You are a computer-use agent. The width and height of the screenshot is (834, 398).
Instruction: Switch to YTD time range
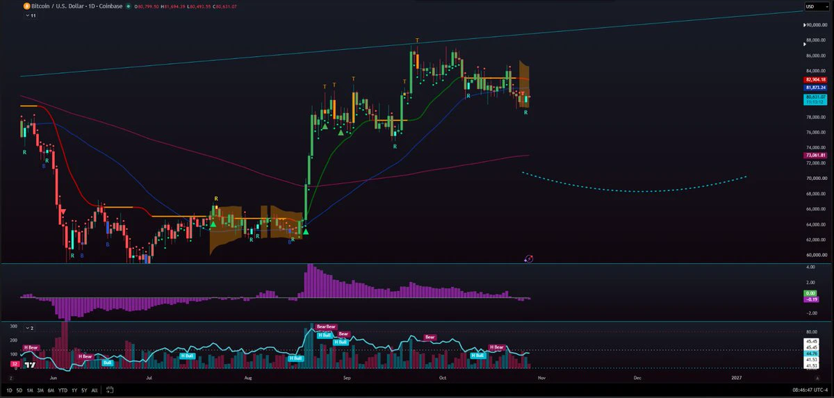coord(63,390)
